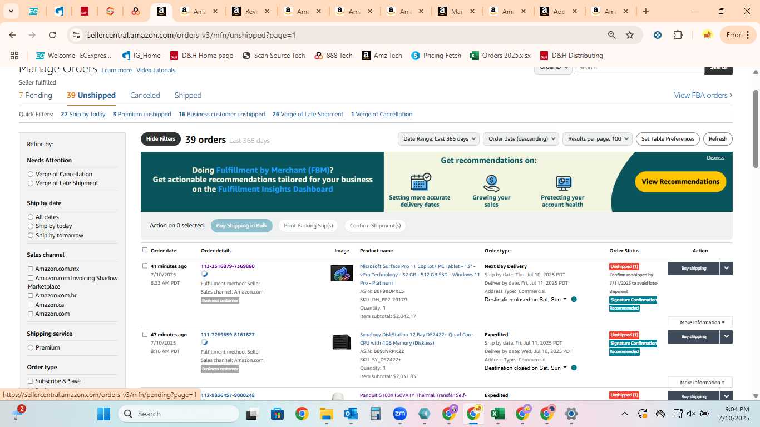Click the page vertical scrollbar thumb
The image size is (760, 427).
[756, 128]
